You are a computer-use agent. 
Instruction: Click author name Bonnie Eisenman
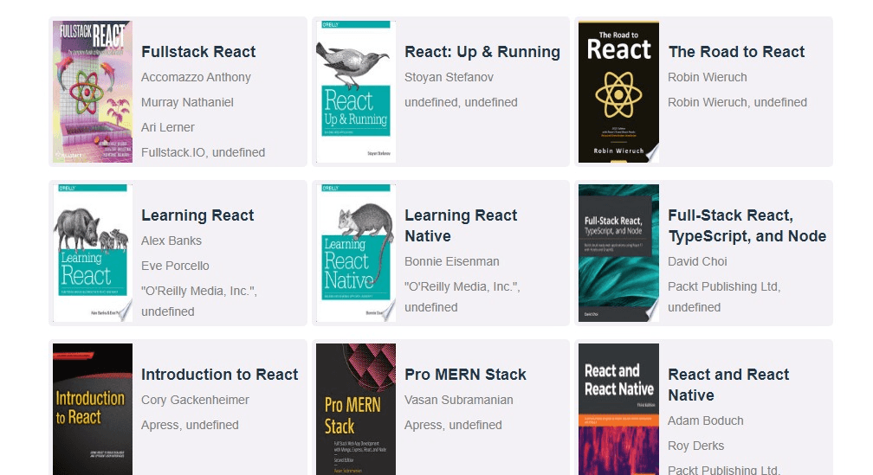(x=451, y=261)
